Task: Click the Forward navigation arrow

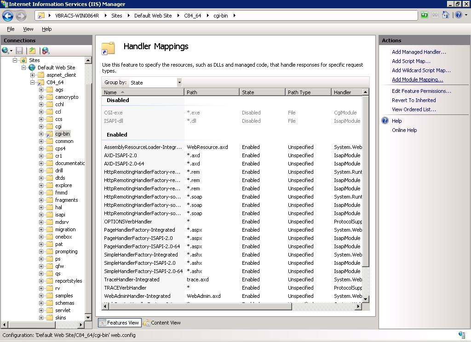Action: 21,16
